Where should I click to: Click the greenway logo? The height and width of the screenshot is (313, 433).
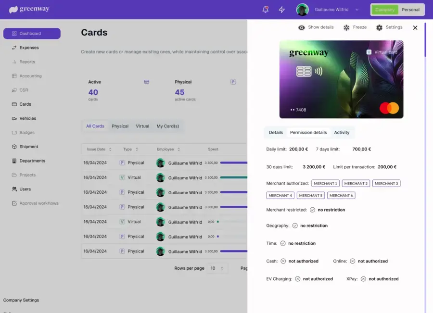[29, 9]
